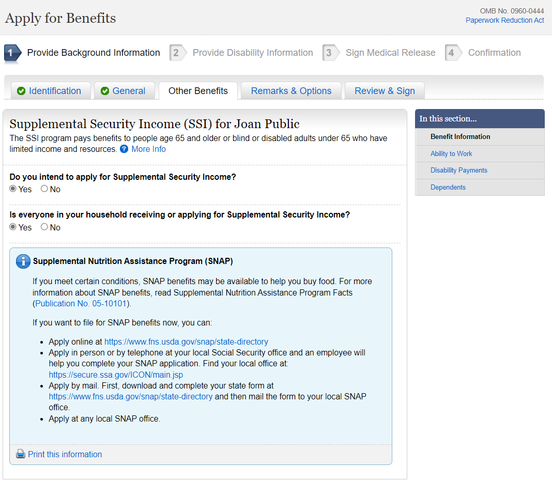The width and height of the screenshot is (552, 481).
Task: Click the green checkmark on General tab
Action: [105, 91]
